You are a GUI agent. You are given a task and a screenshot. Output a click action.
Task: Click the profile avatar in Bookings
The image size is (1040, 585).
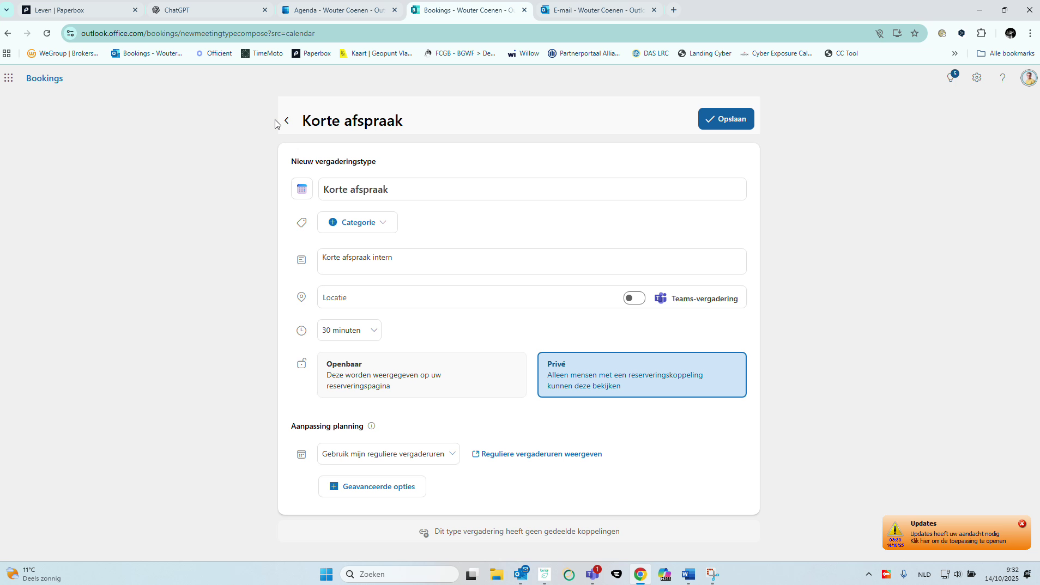pos(1028,77)
